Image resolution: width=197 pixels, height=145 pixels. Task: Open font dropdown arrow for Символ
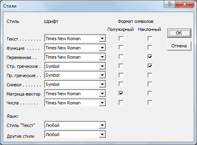(x=102, y=84)
